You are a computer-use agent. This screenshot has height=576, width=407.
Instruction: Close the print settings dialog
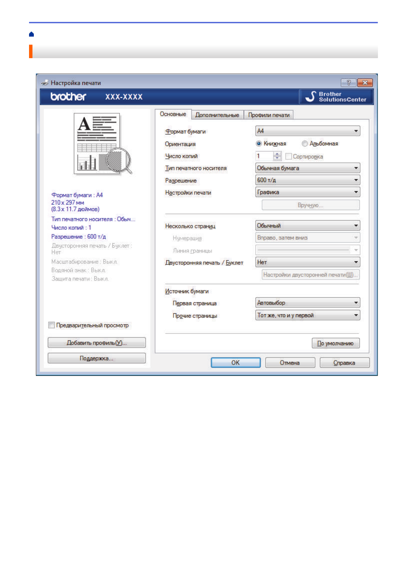[365, 83]
